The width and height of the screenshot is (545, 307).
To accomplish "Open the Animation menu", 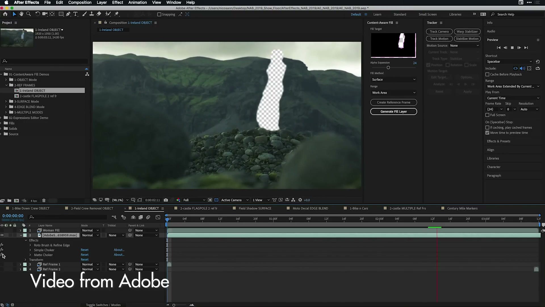I will [x=137, y=3].
